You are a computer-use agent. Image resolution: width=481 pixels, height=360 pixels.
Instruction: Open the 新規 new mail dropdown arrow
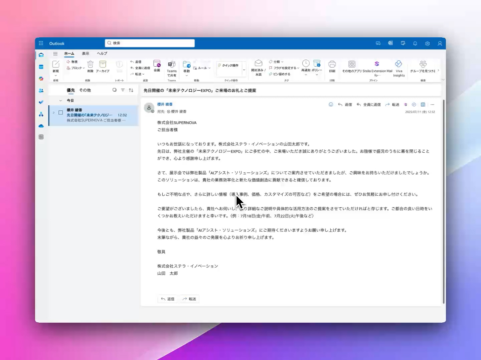pos(56,76)
